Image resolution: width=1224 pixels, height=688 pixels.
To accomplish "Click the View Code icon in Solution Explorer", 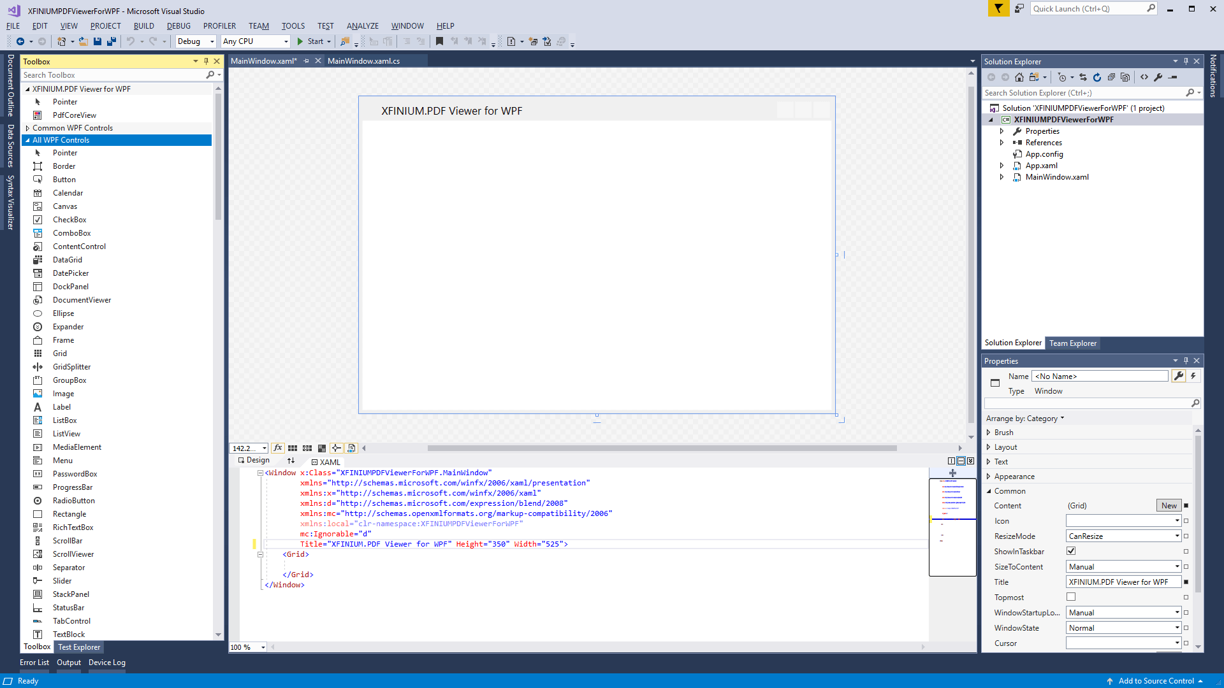I will 1144,77.
